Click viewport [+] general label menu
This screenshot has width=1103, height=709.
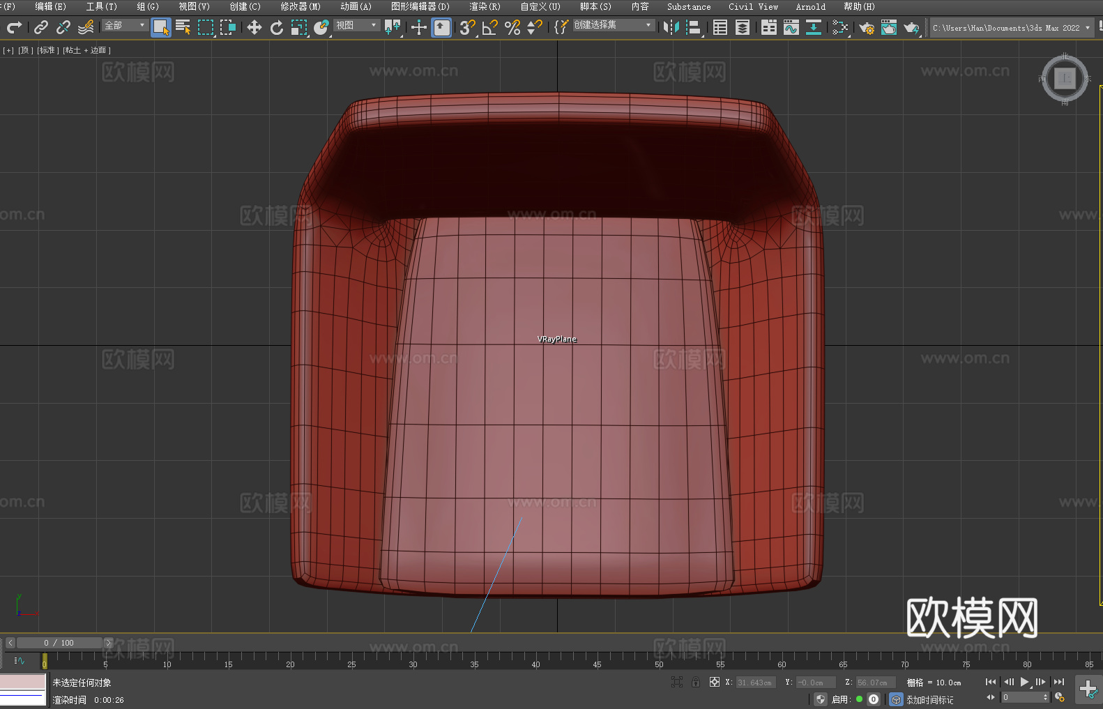point(8,50)
